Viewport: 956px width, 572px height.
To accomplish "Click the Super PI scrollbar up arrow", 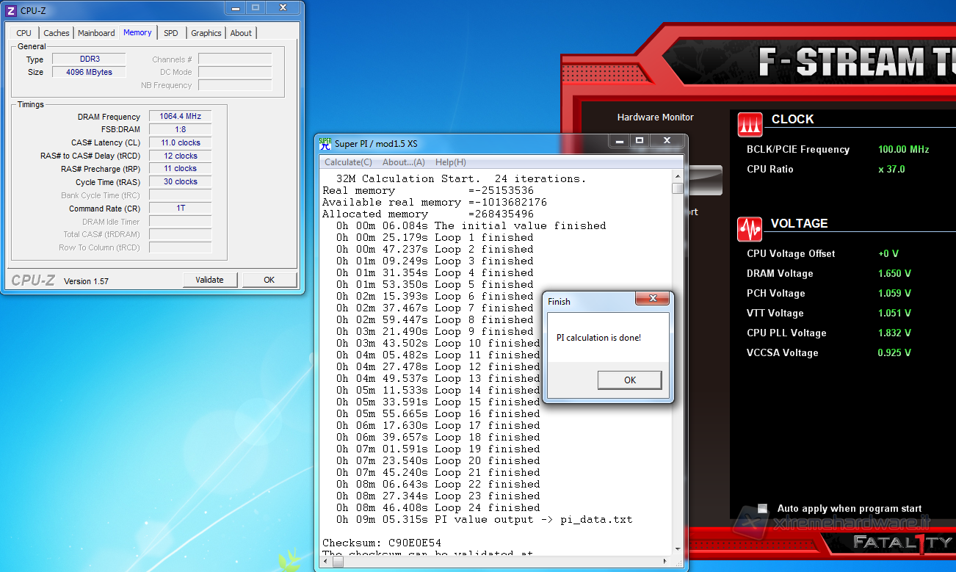I will point(677,176).
